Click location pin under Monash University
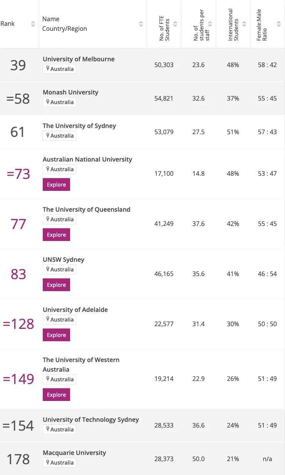This screenshot has height=475, width=285. tap(48, 102)
